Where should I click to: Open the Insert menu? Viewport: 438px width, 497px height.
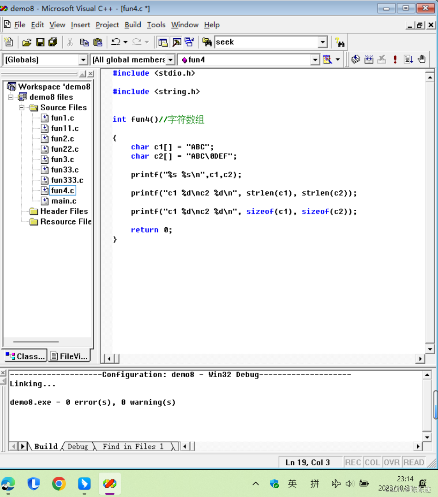[x=80, y=25]
